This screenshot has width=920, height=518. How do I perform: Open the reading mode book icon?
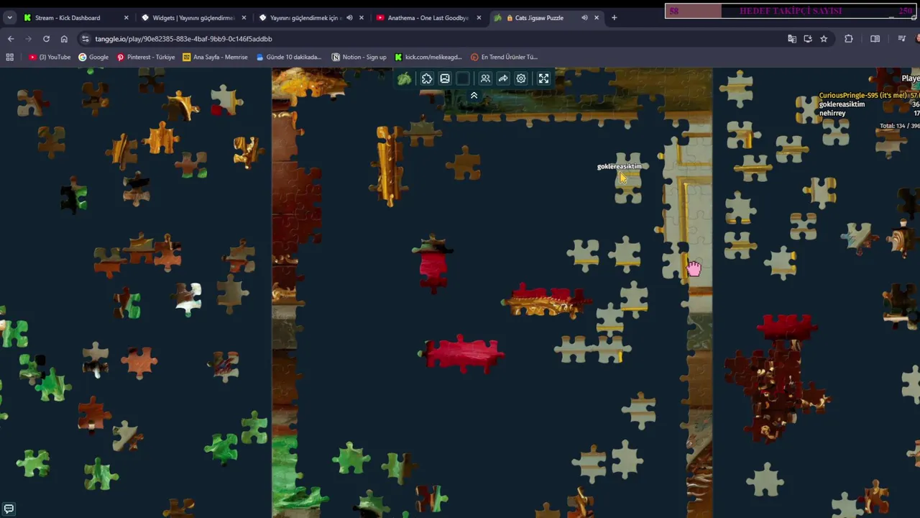click(x=875, y=39)
